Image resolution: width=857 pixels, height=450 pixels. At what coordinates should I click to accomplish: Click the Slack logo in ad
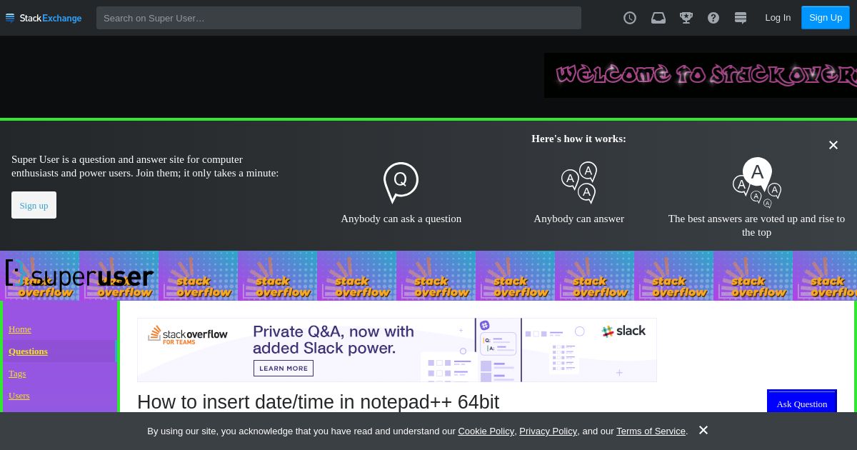[623, 331]
